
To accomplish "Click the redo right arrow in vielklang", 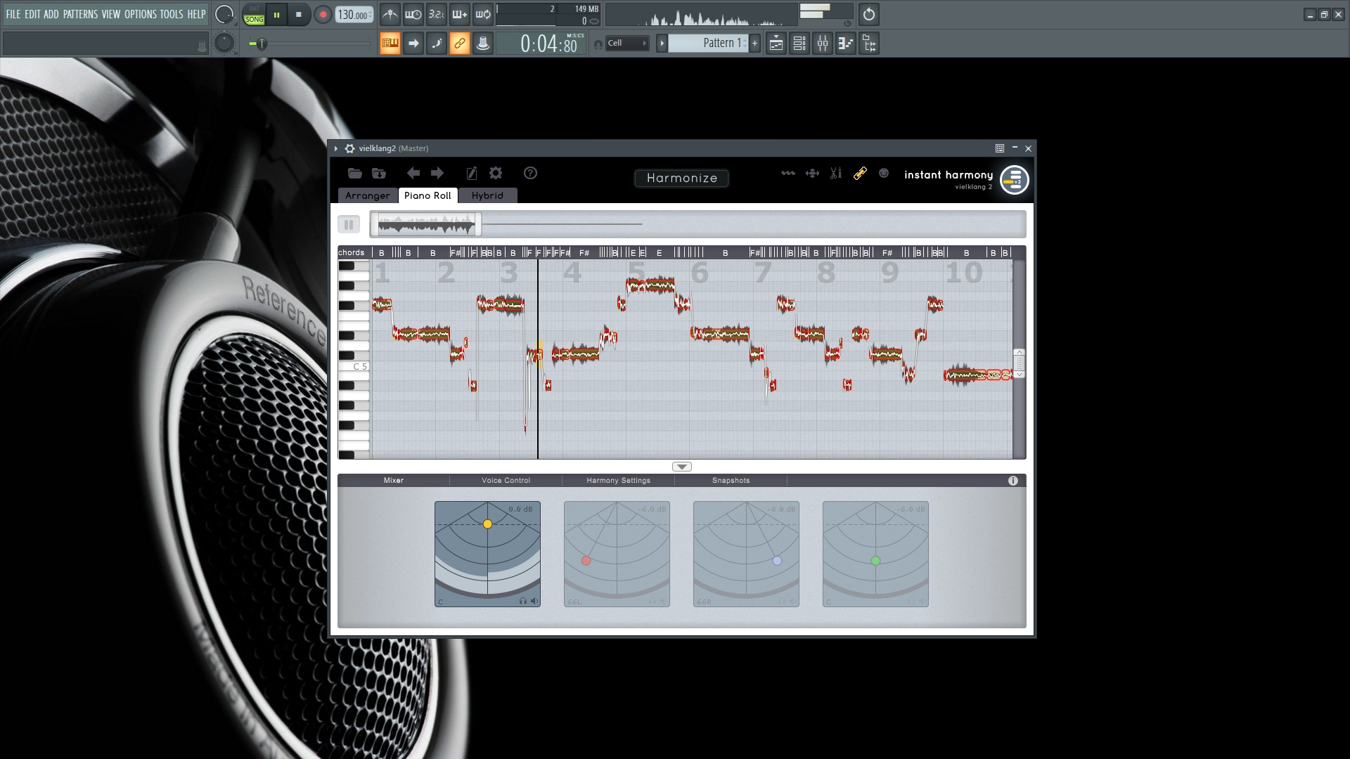I will [x=437, y=173].
